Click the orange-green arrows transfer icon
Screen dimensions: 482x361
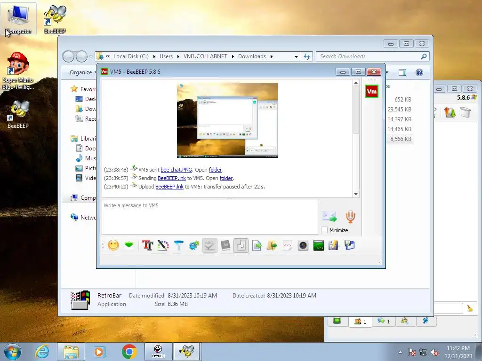click(450, 112)
